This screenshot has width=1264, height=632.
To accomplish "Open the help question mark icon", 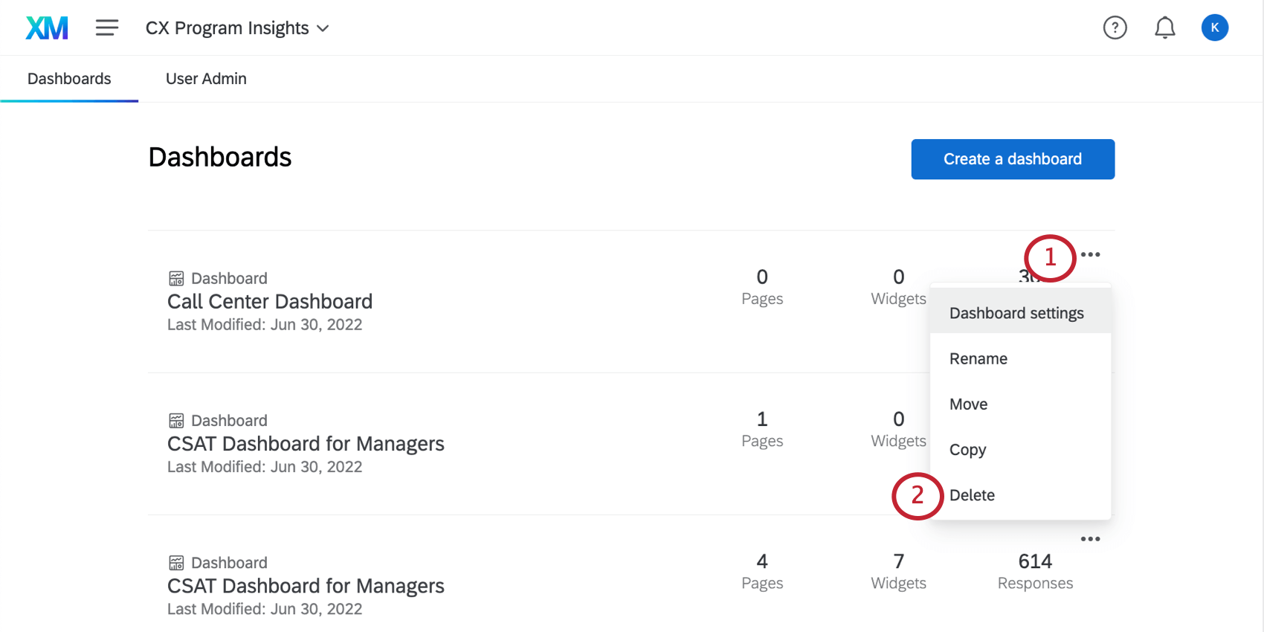I will coord(1115,28).
